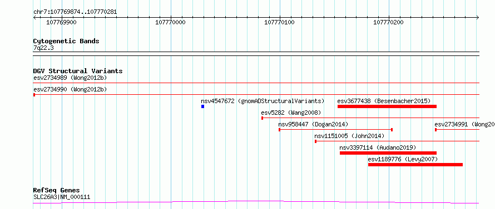Click ruler position 107770200
The height and width of the screenshot is (209, 495).
(388, 22)
